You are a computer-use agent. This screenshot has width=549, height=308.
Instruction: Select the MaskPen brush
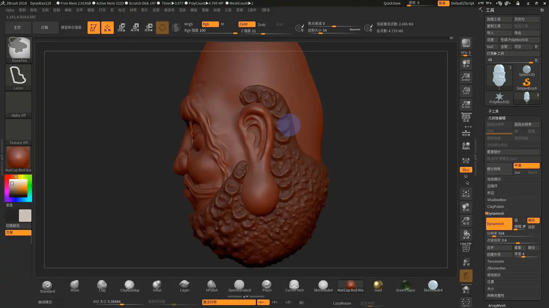click(x=19, y=48)
